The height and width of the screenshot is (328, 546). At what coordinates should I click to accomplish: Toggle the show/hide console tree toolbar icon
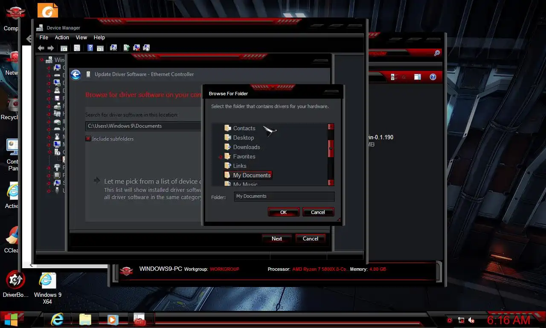tap(64, 48)
